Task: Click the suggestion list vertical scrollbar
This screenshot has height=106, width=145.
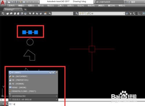Action: [x=57, y=82]
